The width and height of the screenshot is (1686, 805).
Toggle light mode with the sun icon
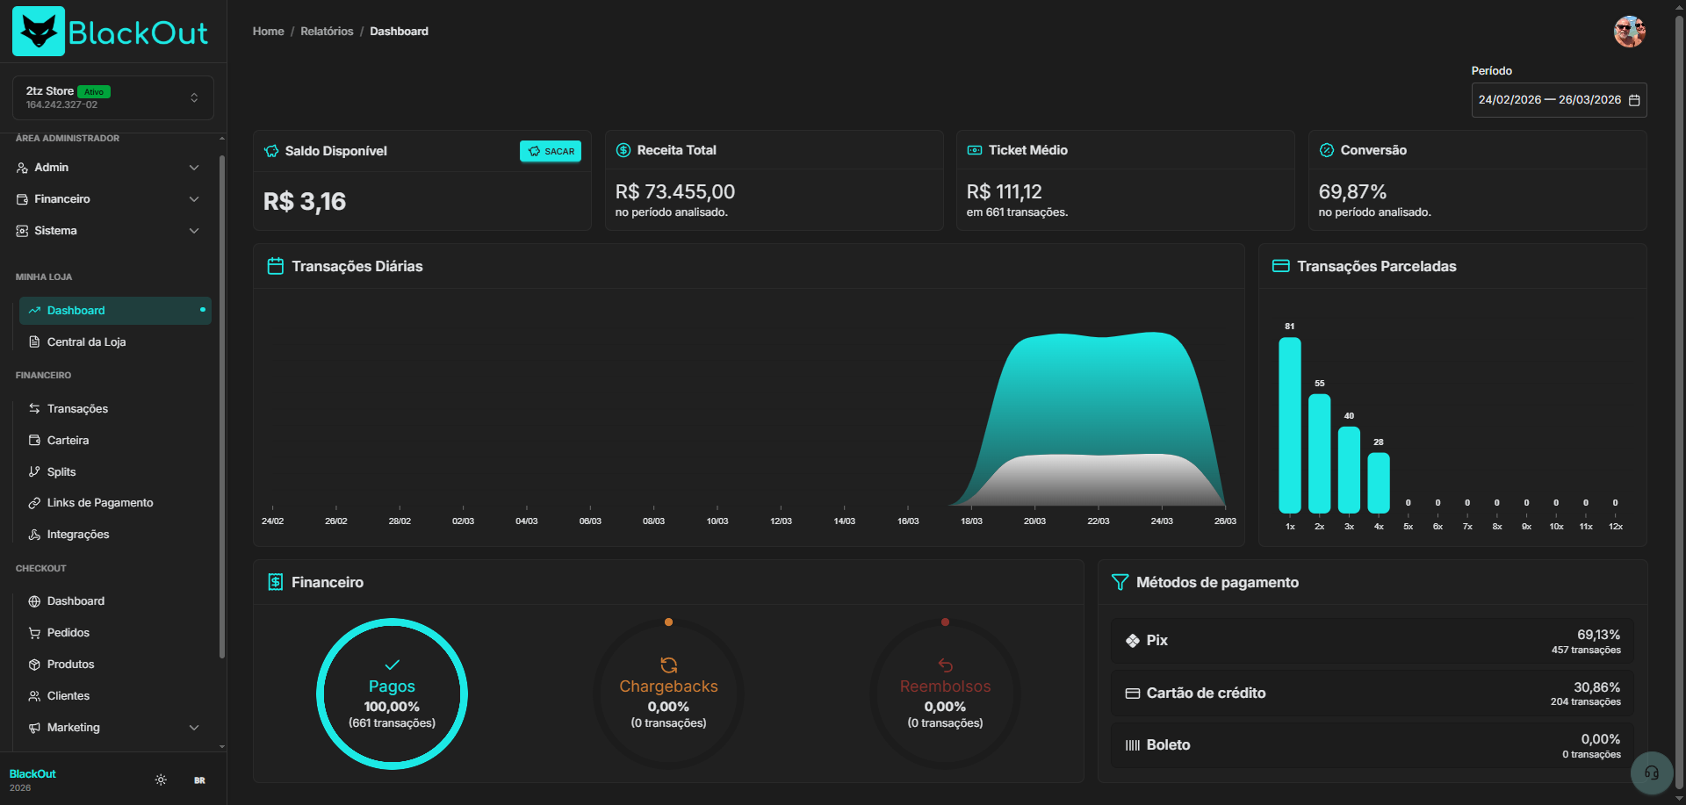160,779
